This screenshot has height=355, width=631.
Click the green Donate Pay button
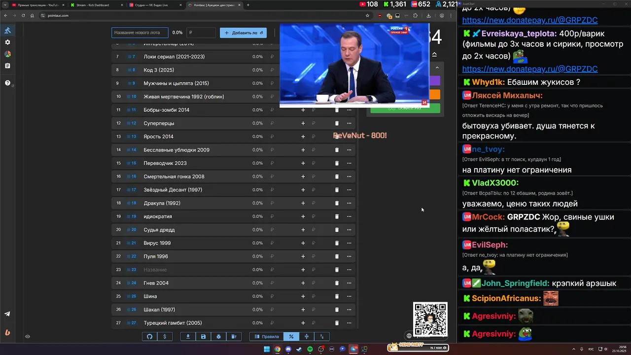pos(405,108)
